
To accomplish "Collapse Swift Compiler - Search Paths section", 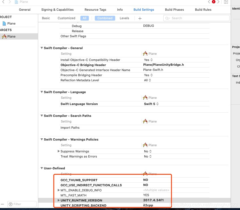I will (x=42, y=116).
